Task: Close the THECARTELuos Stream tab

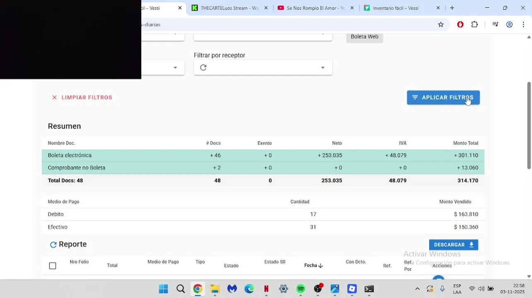Action: [x=266, y=8]
